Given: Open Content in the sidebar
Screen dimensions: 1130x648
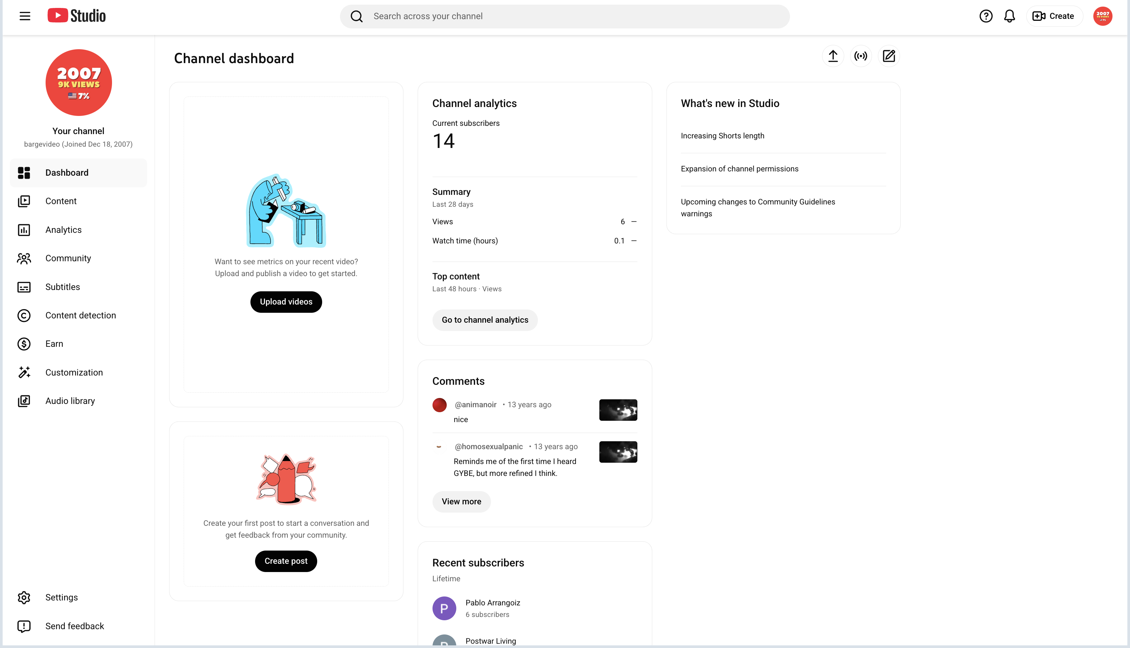Looking at the screenshot, I should (x=78, y=201).
